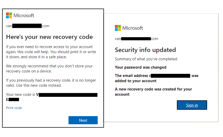Click the "A new recovery code was created" line

coord(153,92)
